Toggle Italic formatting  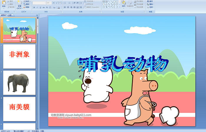37,7
